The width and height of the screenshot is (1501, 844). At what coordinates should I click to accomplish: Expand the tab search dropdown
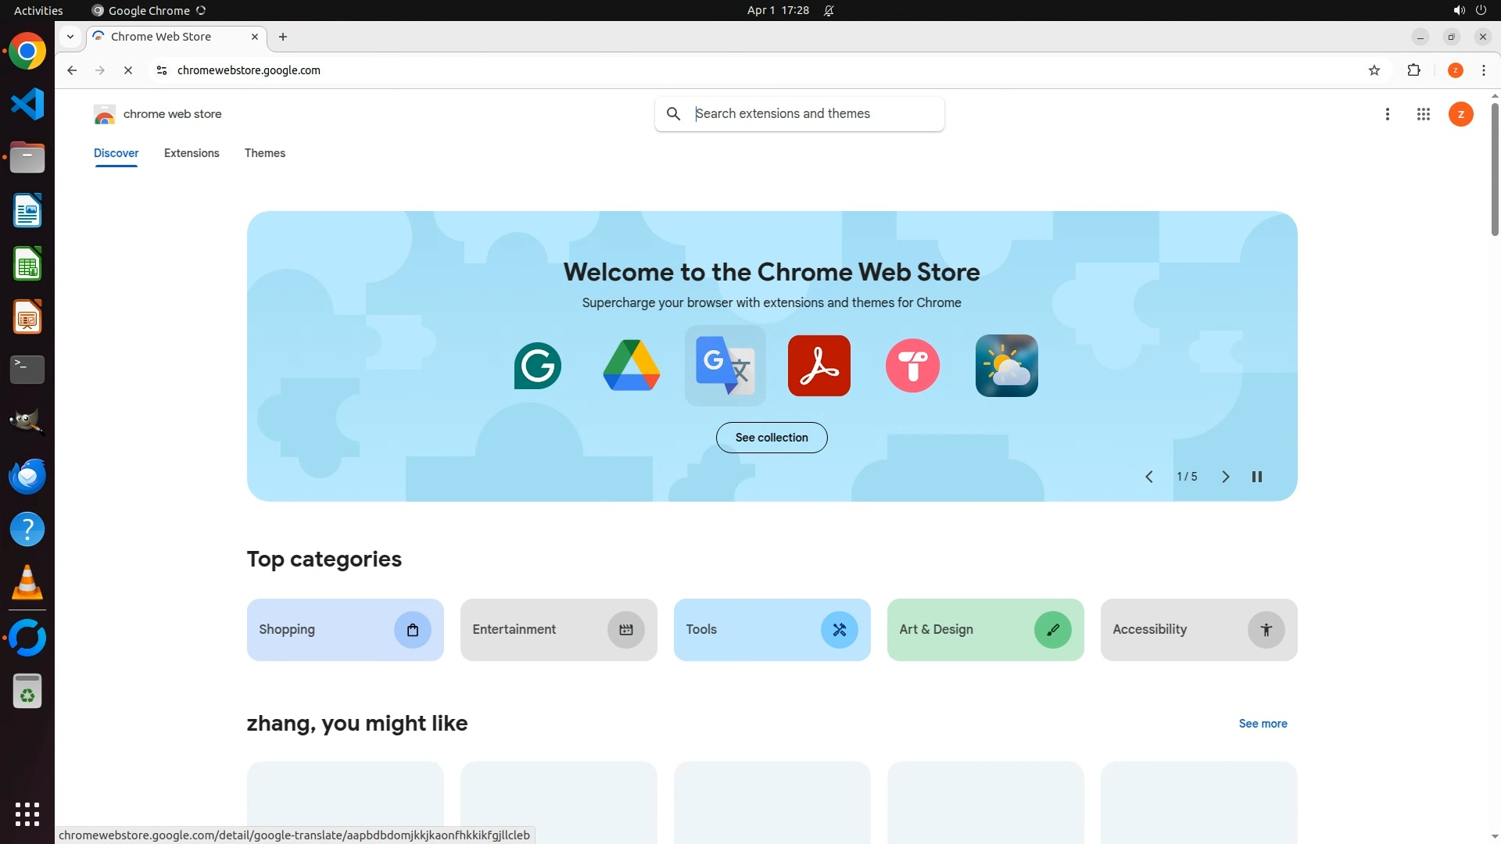tap(70, 37)
